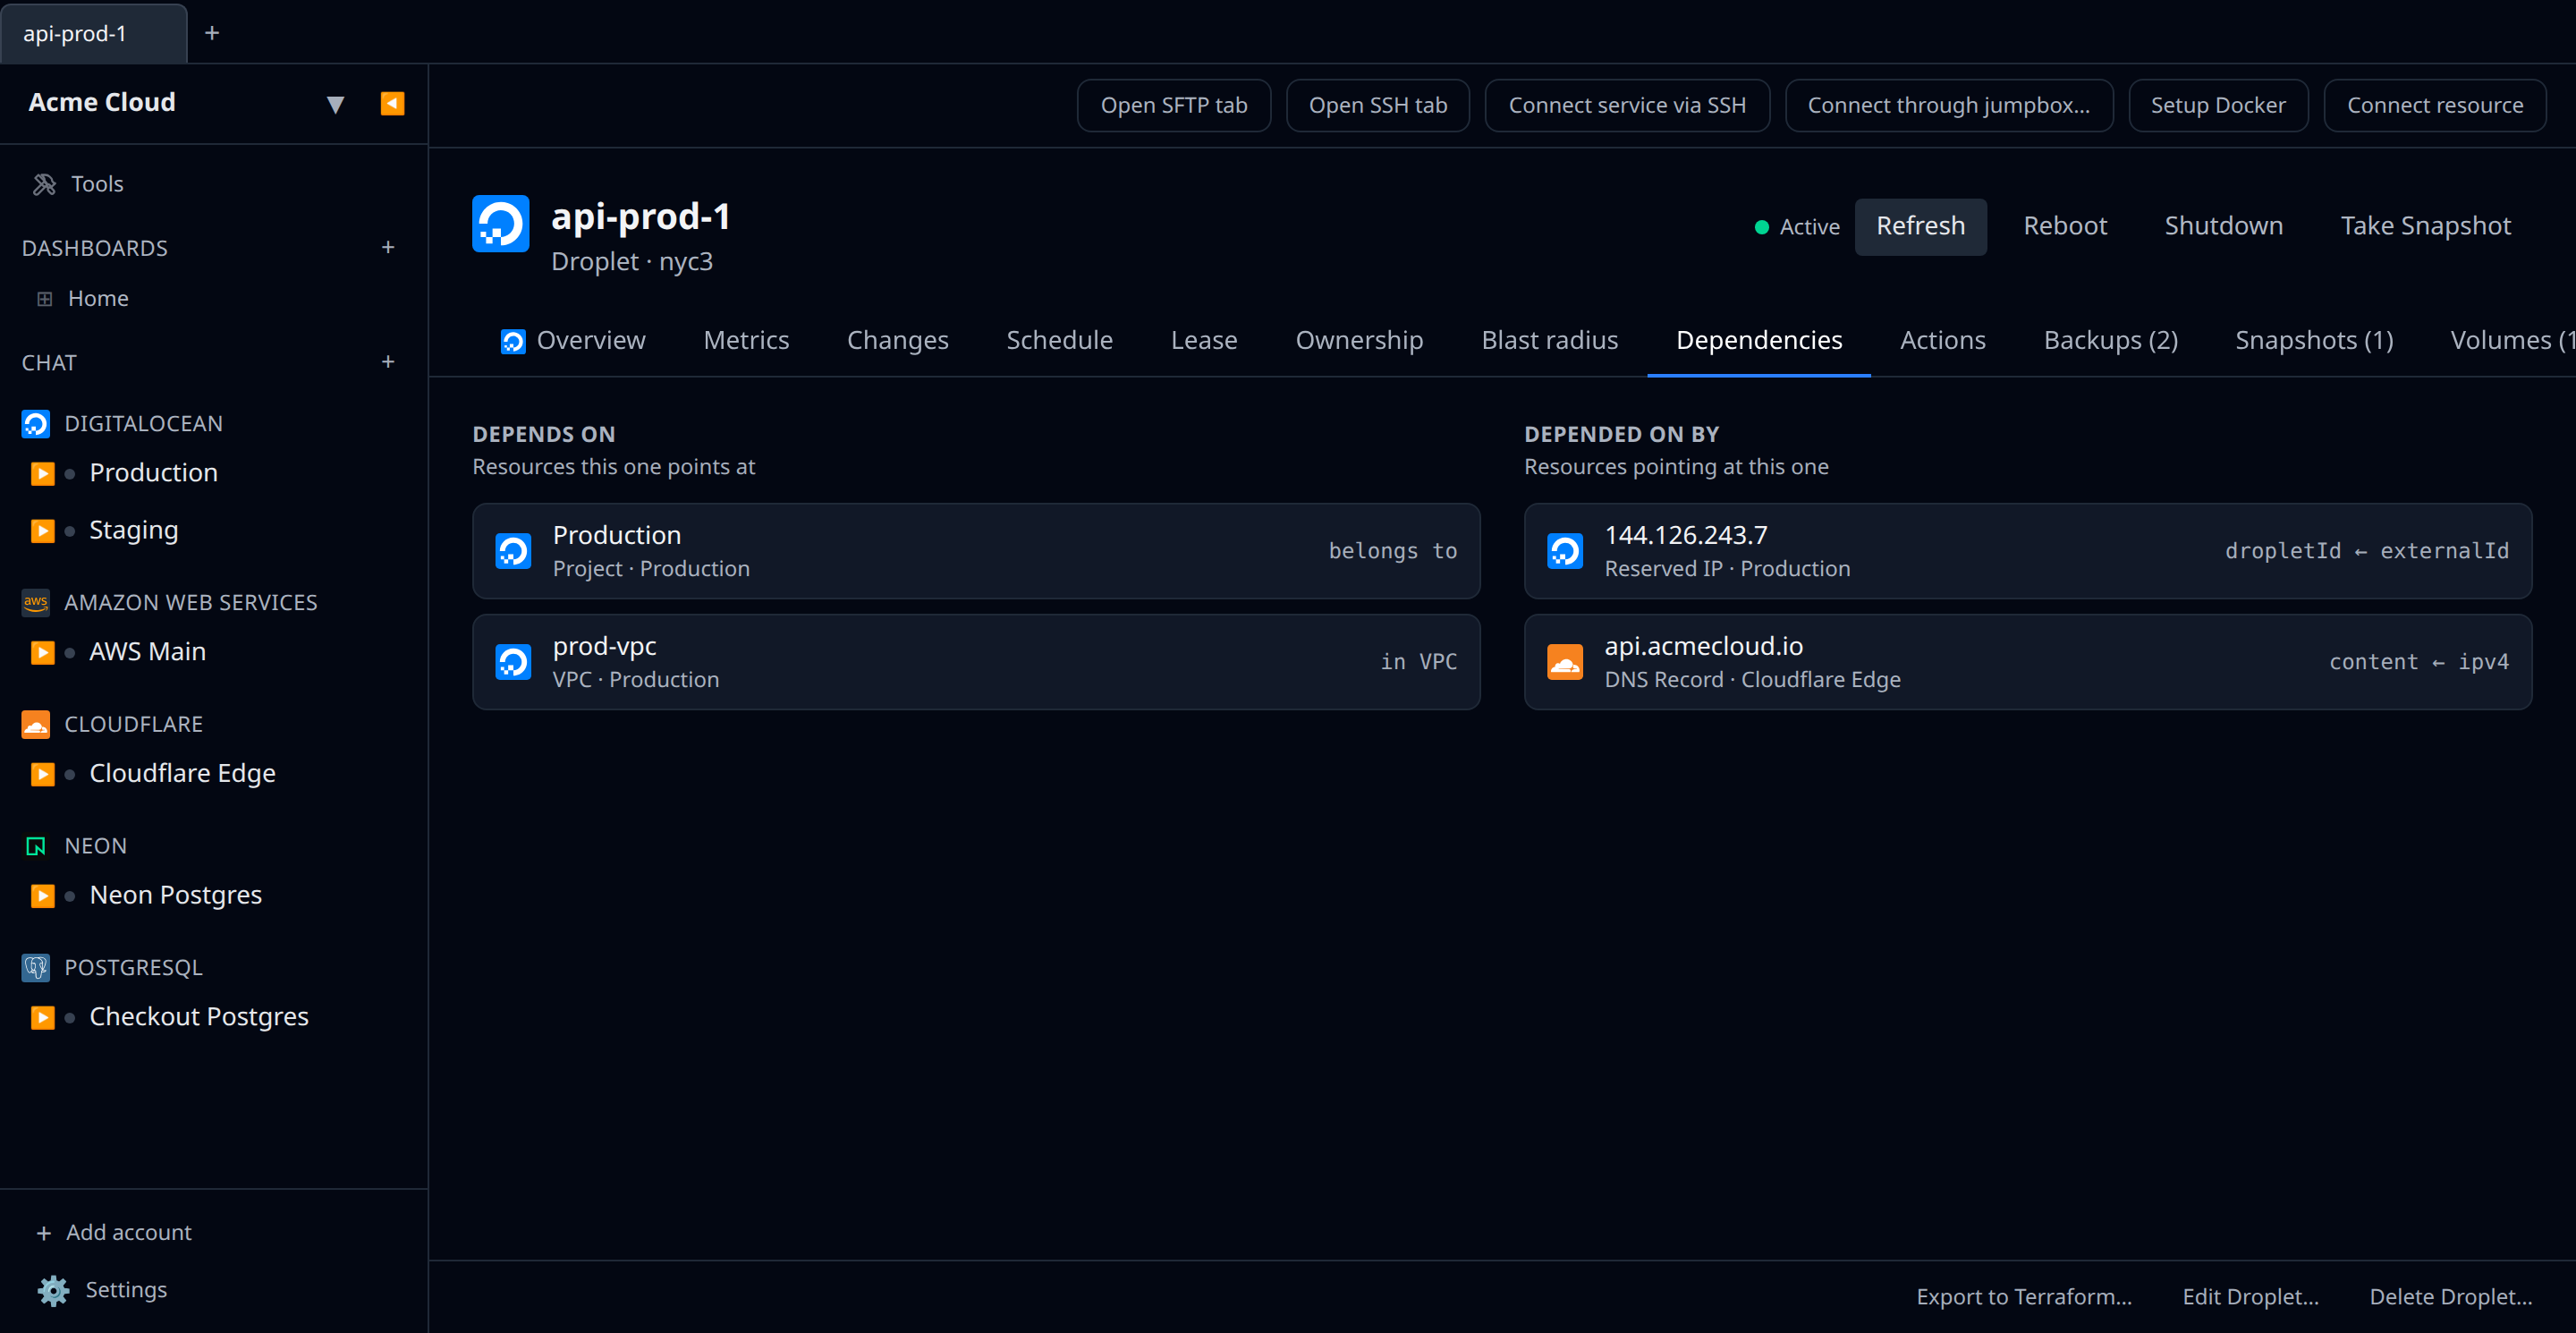This screenshot has width=2576, height=1333.
Task: Click the DigitalOcean icon on prod-vpc card
Action: [x=513, y=662]
